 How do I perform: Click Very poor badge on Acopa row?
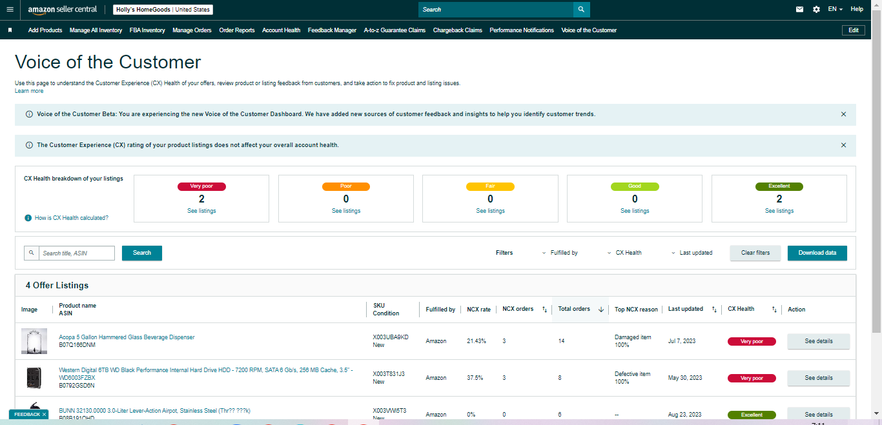[752, 341]
